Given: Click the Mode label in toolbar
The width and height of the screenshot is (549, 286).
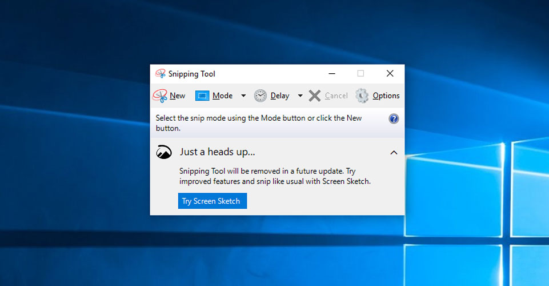Looking at the screenshot, I should pos(222,96).
